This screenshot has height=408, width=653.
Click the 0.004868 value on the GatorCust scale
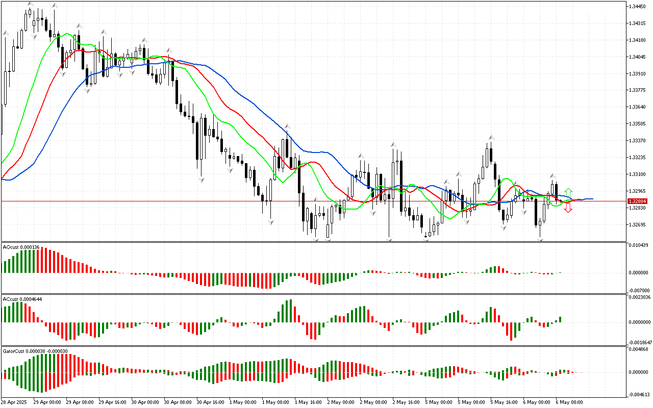click(639, 349)
